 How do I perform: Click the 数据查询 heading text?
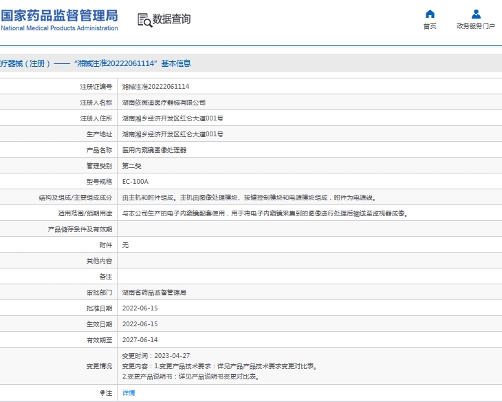pyautogui.click(x=171, y=19)
